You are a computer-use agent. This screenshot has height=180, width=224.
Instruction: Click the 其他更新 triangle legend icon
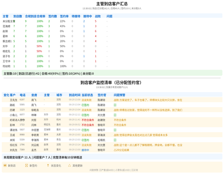[x=69, y=165]
